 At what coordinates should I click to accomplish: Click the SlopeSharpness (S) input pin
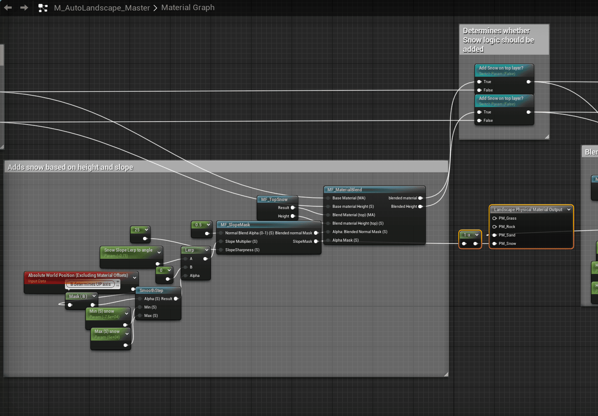(x=220, y=250)
